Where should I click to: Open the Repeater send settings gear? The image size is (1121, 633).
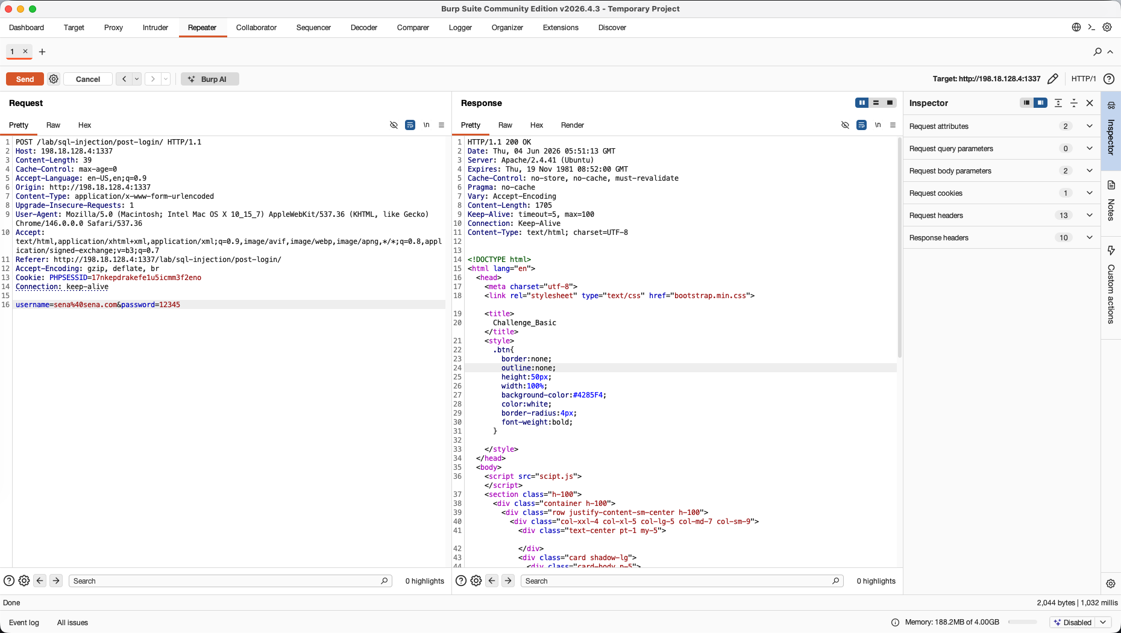tap(54, 79)
